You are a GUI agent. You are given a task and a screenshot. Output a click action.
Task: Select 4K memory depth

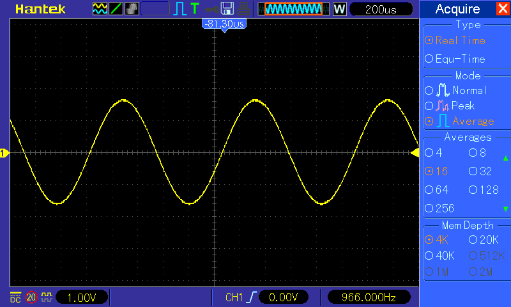pyautogui.click(x=436, y=240)
